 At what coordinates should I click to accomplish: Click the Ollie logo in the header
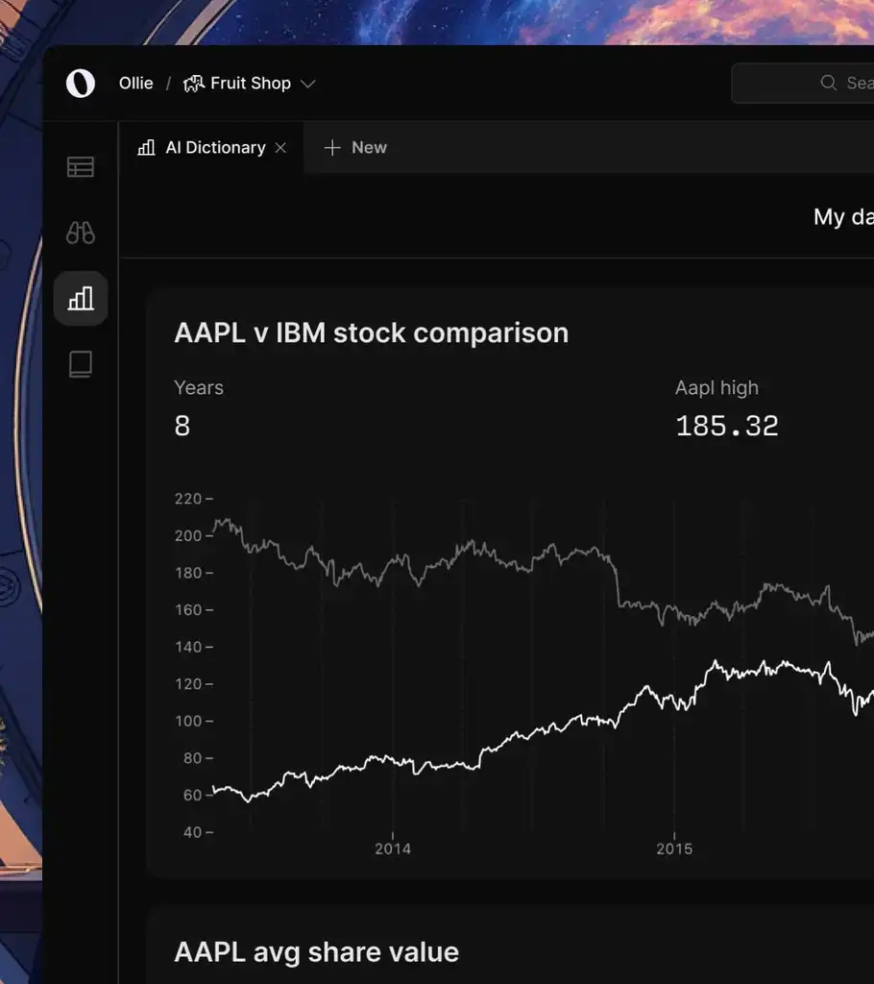tap(80, 83)
